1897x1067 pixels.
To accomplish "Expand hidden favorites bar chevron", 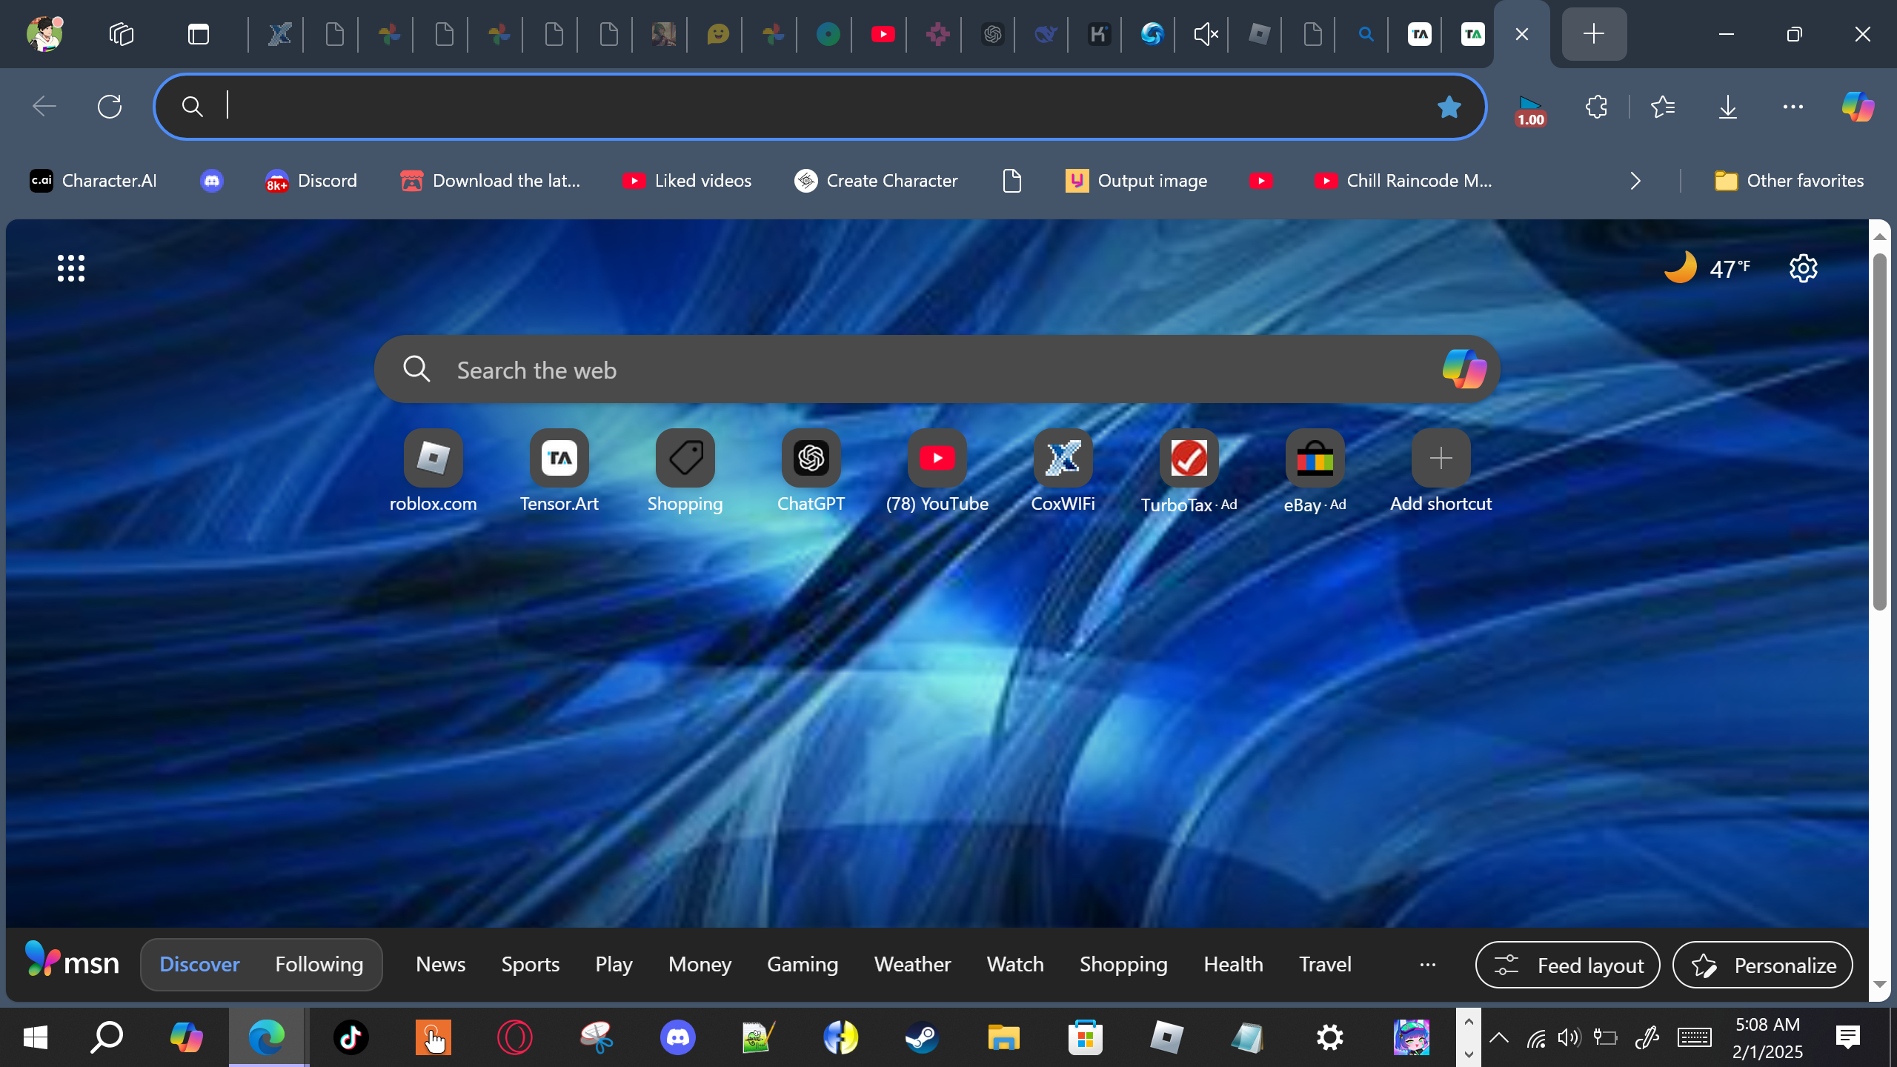I will (x=1635, y=181).
